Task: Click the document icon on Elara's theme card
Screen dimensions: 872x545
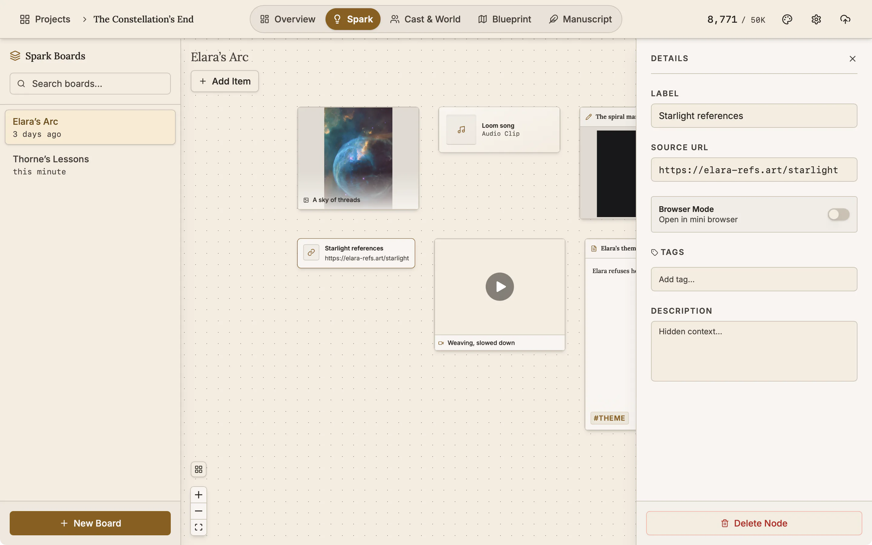Action: pos(594,248)
